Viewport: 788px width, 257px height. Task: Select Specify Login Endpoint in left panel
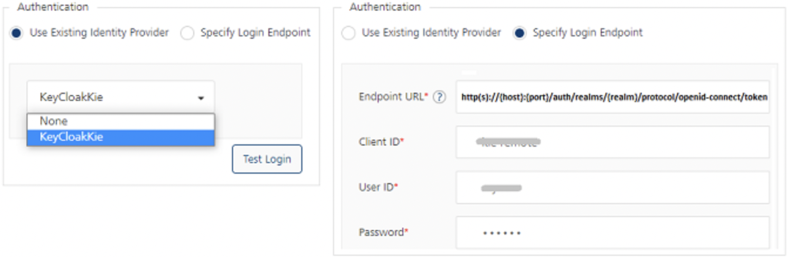(x=187, y=33)
